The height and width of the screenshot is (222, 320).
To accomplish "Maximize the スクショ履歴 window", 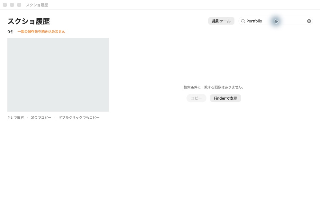I will tap(19, 5).
